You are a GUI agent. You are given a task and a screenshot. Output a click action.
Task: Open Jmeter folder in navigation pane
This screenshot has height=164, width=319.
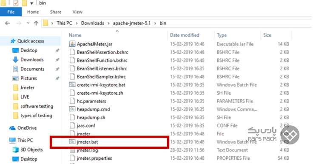[27, 88]
